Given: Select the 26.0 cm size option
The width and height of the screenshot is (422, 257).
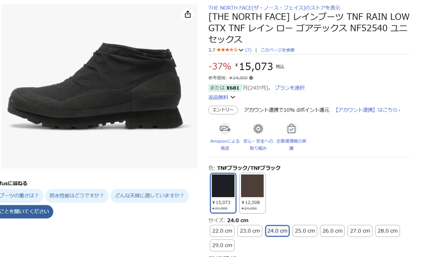Looking at the screenshot, I should [332, 231].
